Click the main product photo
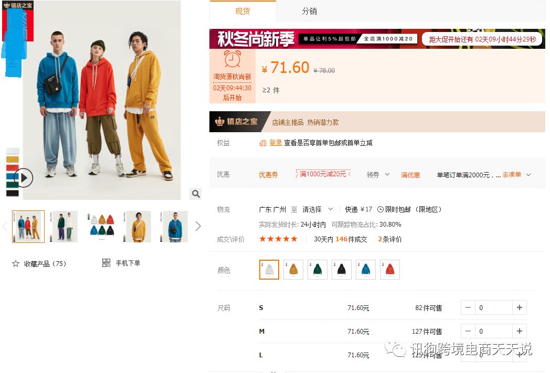This screenshot has height=373, width=550. pyautogui.click(x=102, y=100)
